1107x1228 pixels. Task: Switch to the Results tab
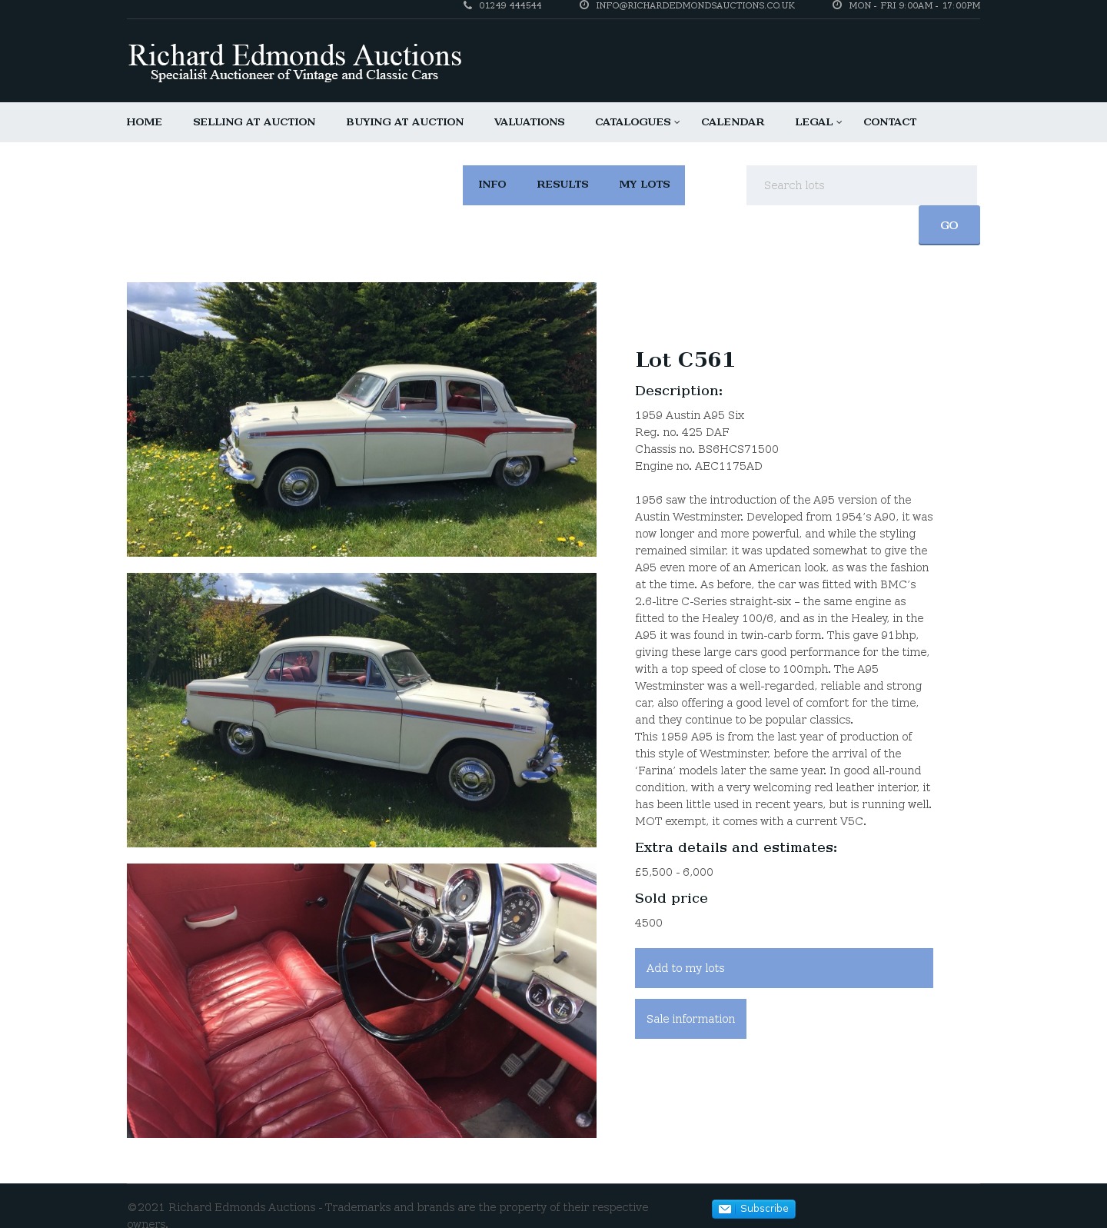point(563,185)
